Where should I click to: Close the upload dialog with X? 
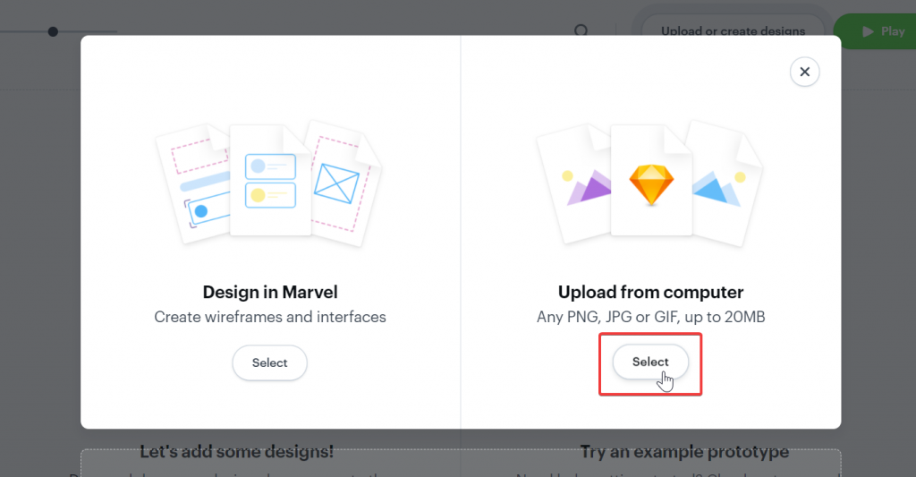(804, 72)
